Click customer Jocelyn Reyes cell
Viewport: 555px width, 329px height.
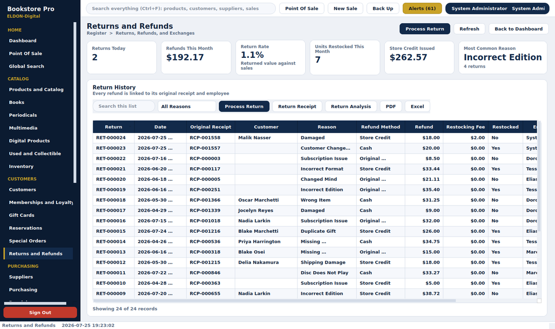coord(266,210)
